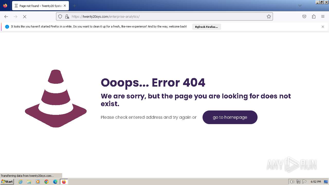The image size is (329, 185).
Task: Open the Extensions menu
Action: [314, 16]
